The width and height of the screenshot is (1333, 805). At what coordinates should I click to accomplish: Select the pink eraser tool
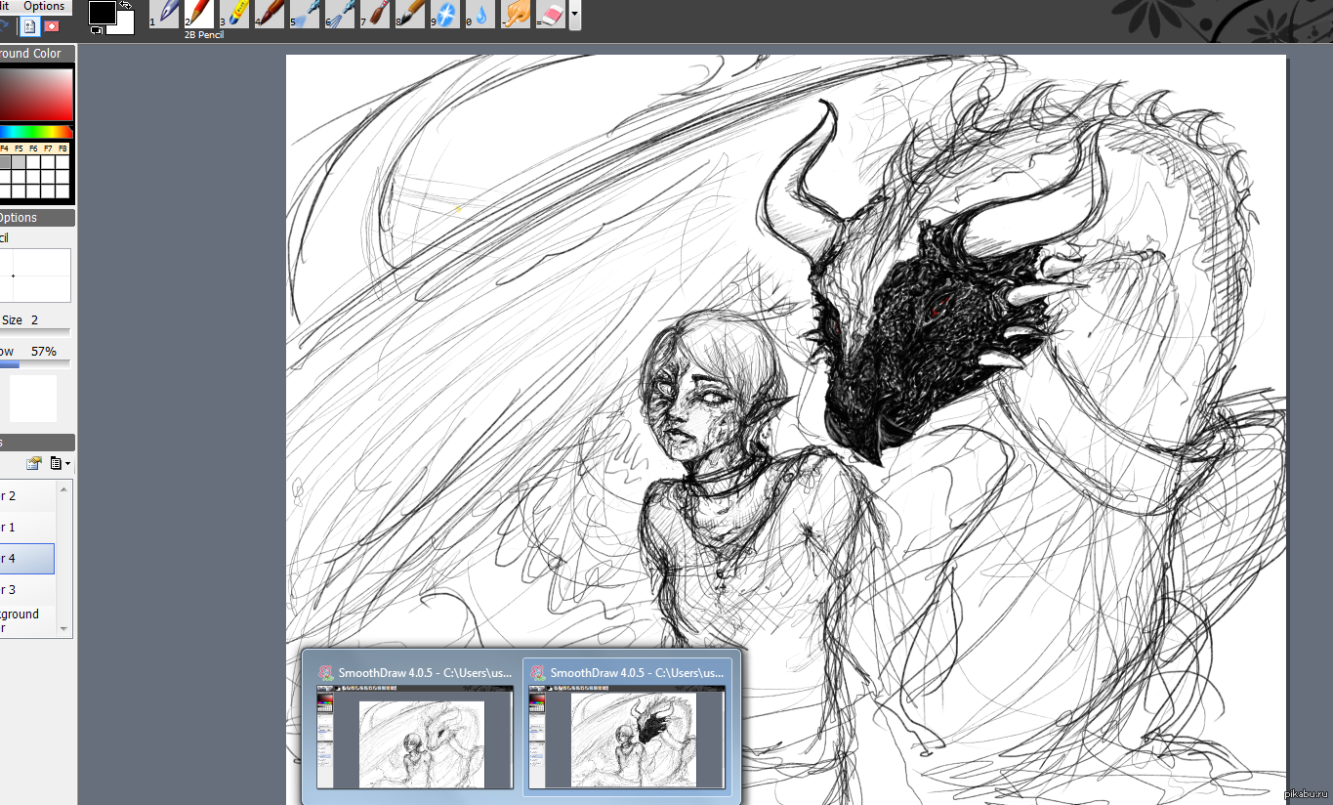pos(552,14)
